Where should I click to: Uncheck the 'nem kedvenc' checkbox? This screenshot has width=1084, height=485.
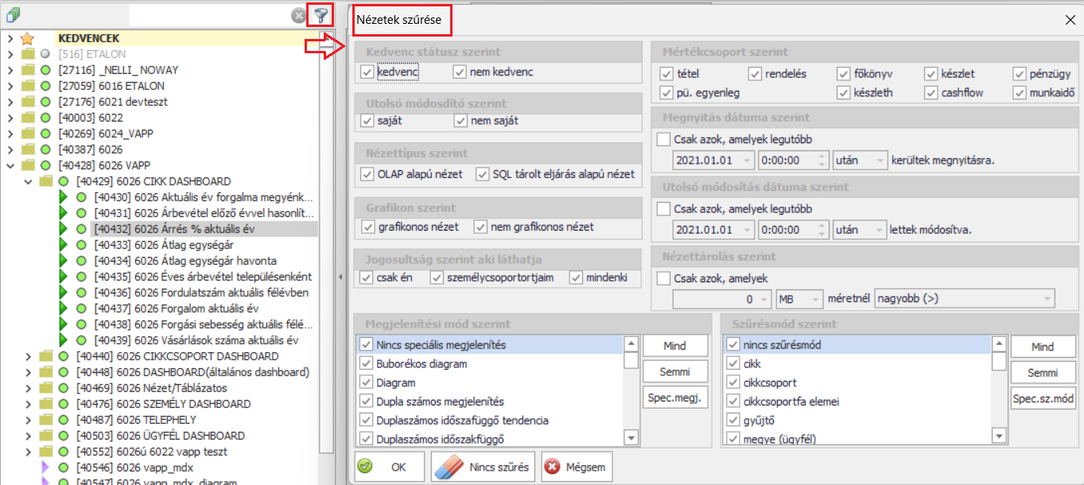pyautogui.click(x=460, y=72)
